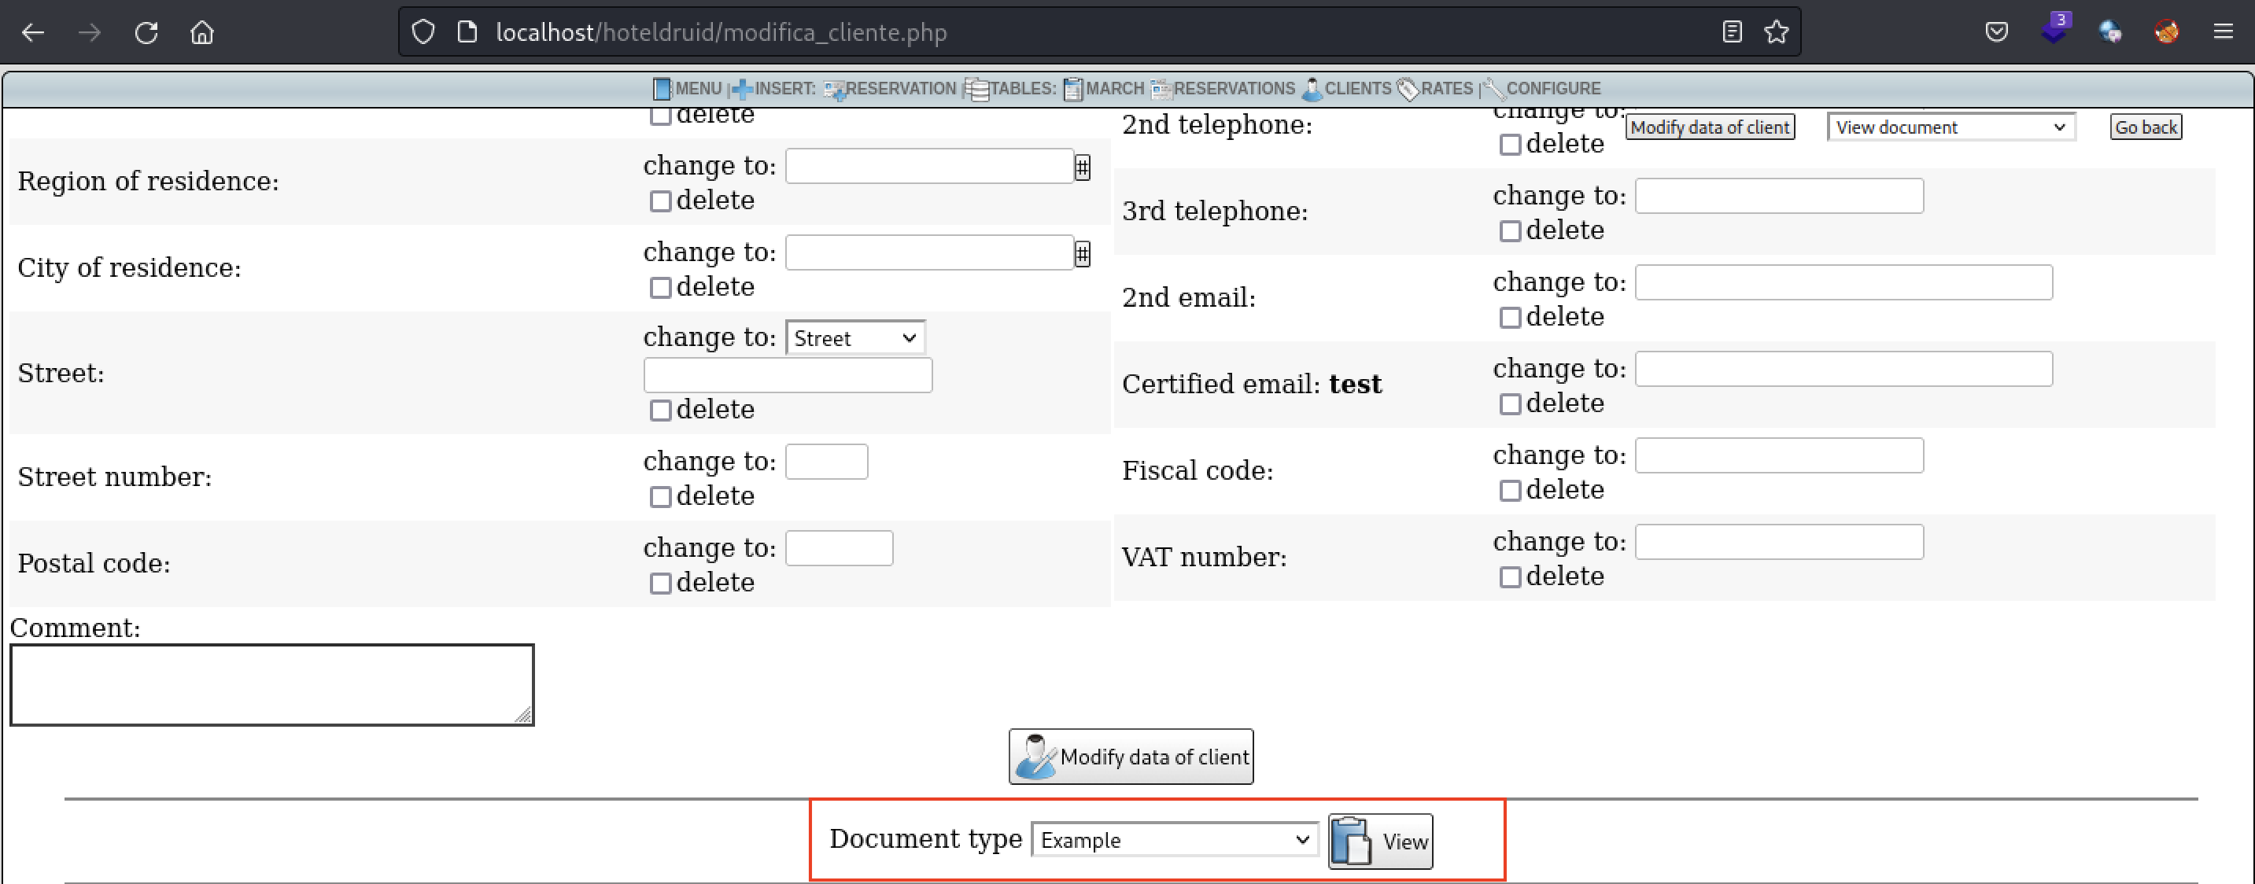Enable delete for VAT number

coord(1510,576)
